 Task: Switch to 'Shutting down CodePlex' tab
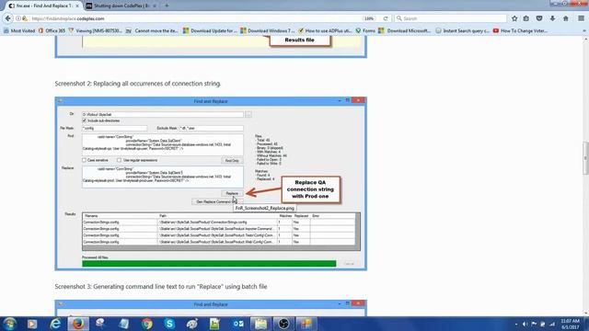click(121, 6)
